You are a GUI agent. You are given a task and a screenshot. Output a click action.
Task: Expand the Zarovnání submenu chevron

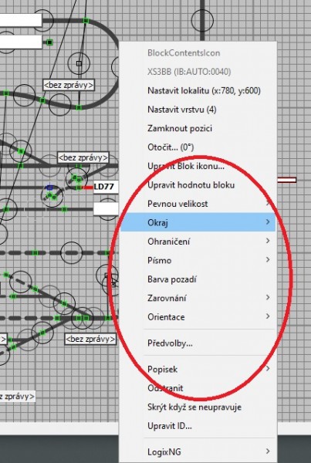[x=268, y=297]
